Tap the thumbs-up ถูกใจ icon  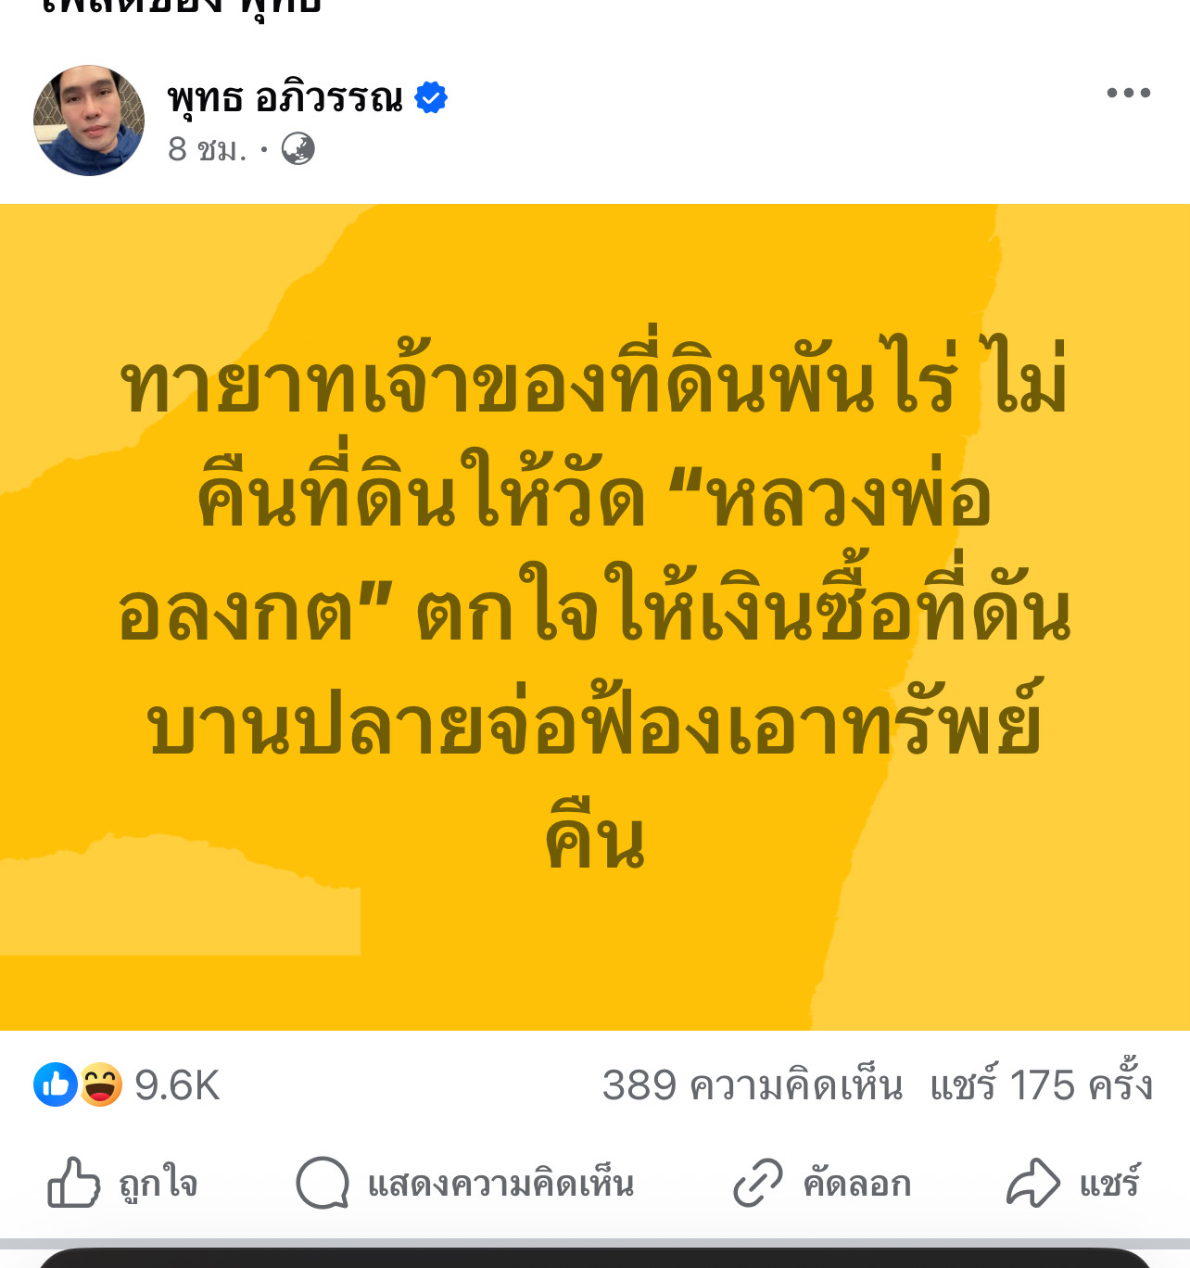(73, 1183)
